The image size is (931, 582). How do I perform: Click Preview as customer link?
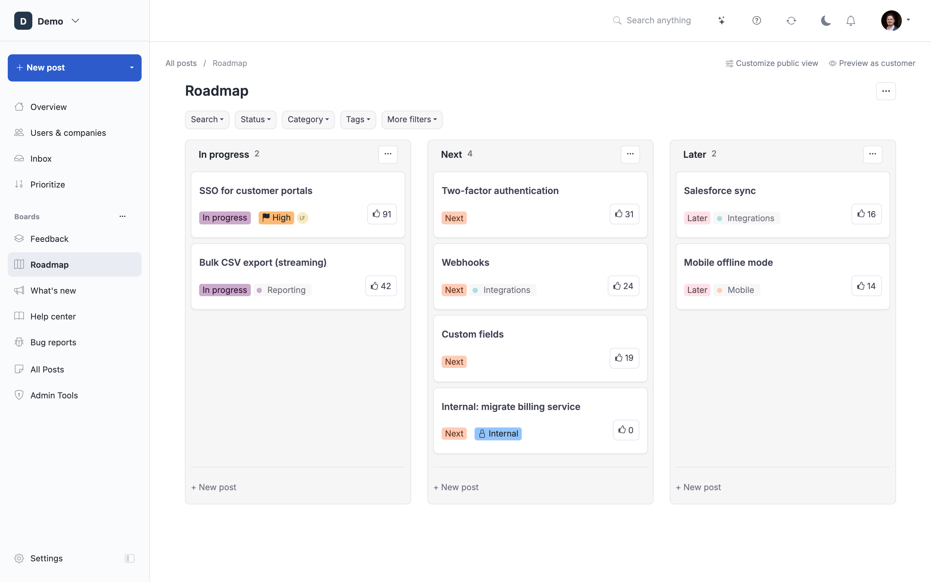(x=872, y=63)
